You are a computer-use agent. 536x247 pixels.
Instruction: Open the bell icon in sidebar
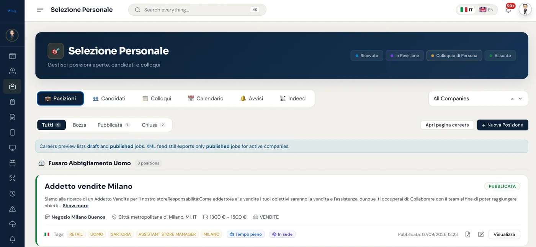pyautogui.click(x=12, y=239)
